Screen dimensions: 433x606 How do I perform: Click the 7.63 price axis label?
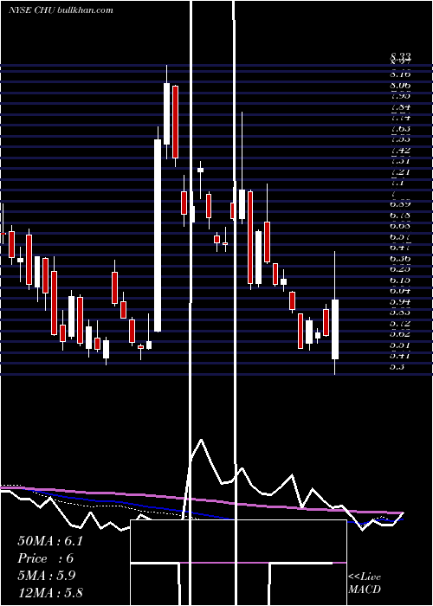400,129
